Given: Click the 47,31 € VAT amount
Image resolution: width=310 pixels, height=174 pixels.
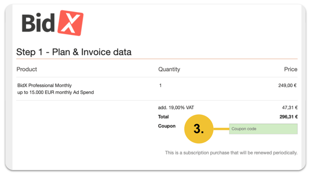Looking at the screenshot, I should (290, 107).
